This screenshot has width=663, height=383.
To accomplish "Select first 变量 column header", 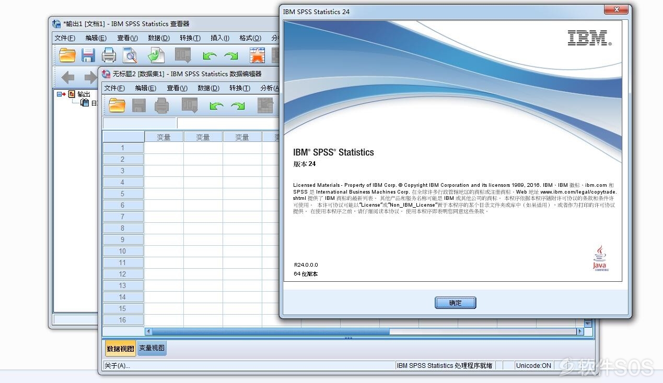I will click(x=164, y=137).
